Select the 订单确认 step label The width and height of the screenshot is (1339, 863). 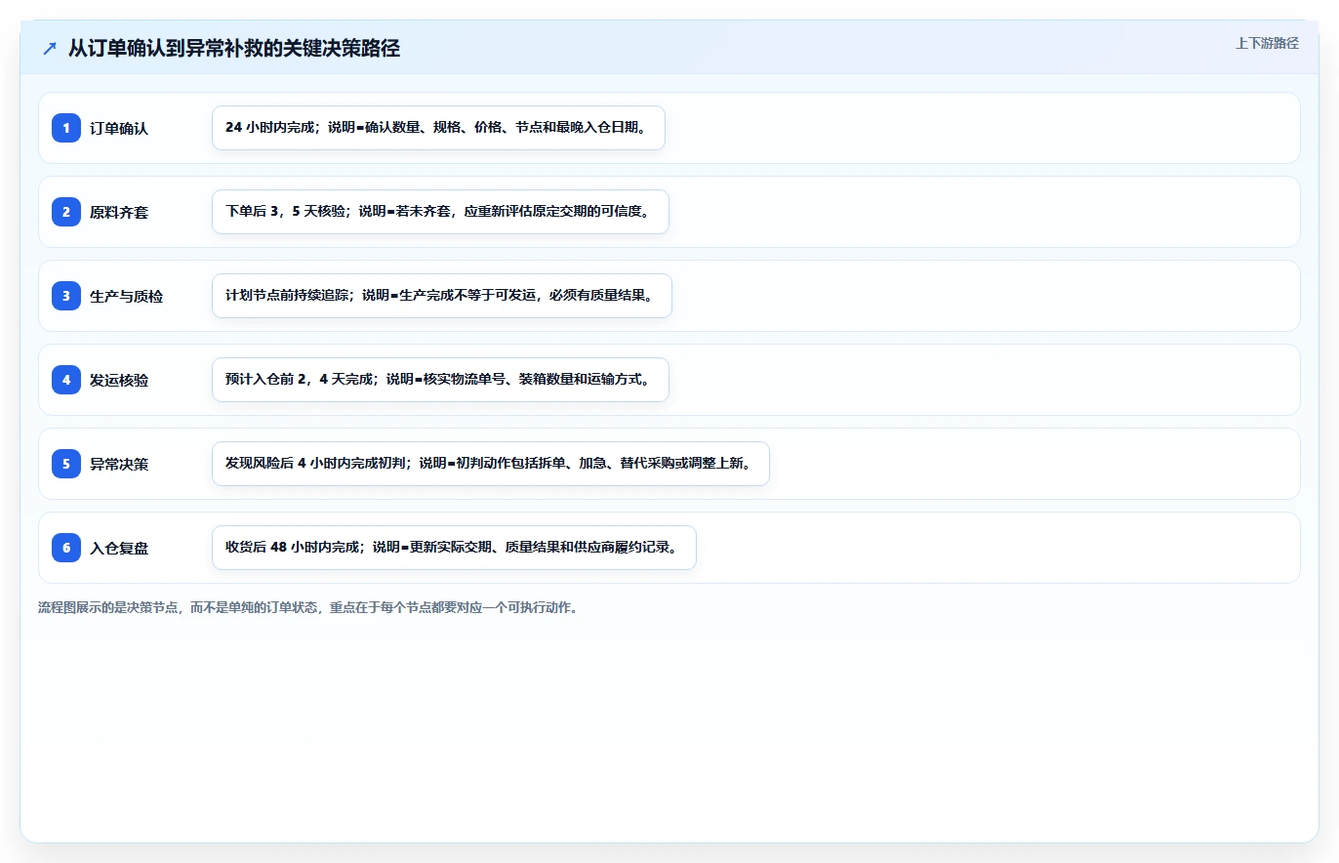click(x=119, y=128)
